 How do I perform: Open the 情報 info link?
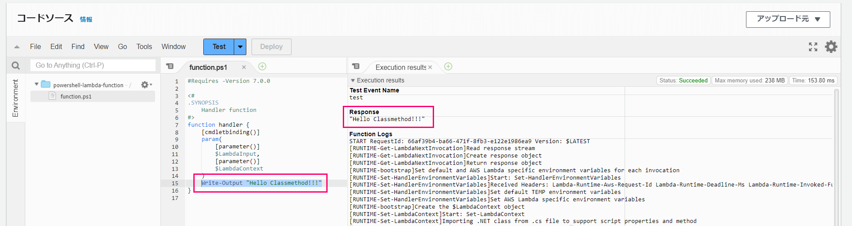tap(86, 20)
